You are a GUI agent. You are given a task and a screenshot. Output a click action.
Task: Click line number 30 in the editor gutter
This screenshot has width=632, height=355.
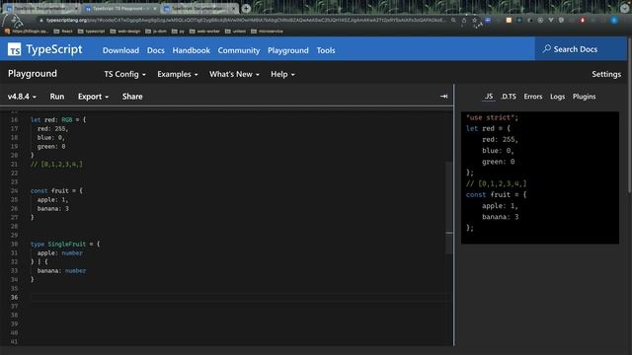(x=14, y=244)
